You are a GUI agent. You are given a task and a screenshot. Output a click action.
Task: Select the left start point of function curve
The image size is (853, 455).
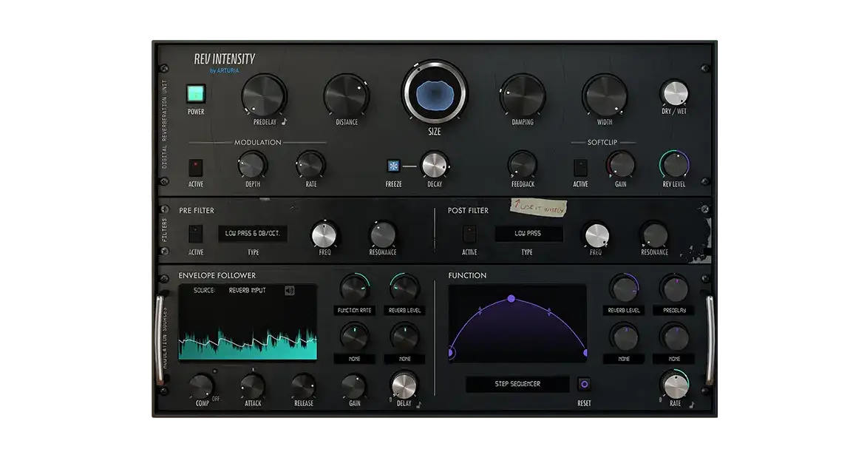point(451,353)
